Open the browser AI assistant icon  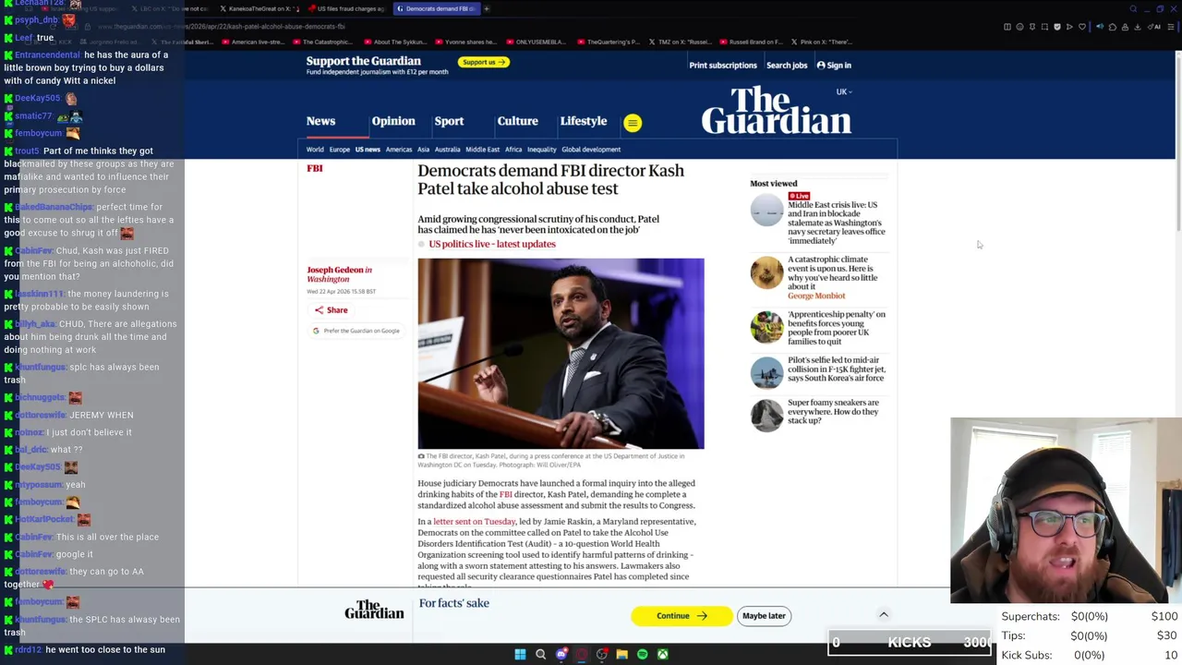pos(1154,27)
